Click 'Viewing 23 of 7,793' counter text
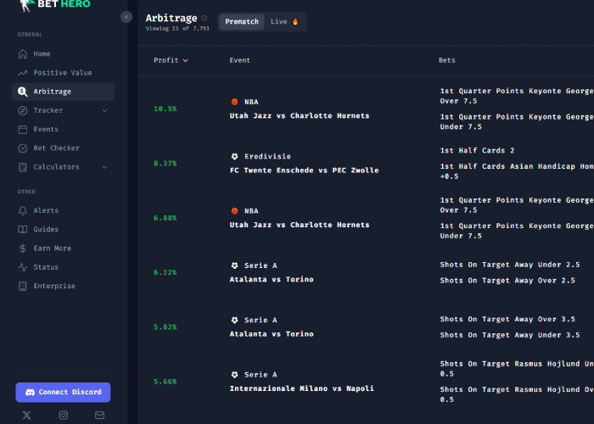 177,28
